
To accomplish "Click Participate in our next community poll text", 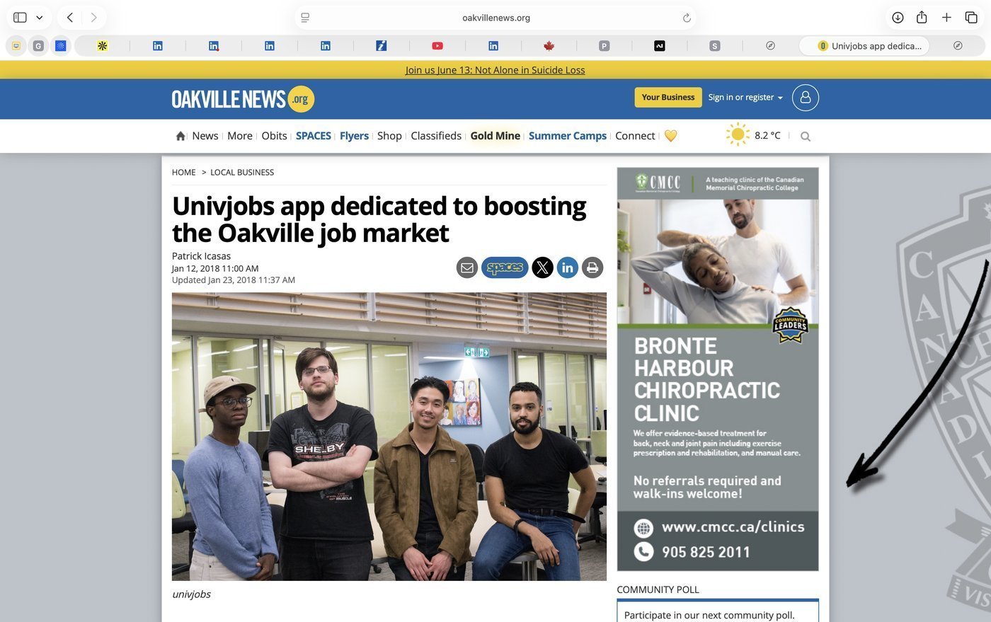I will pos(709,615).
